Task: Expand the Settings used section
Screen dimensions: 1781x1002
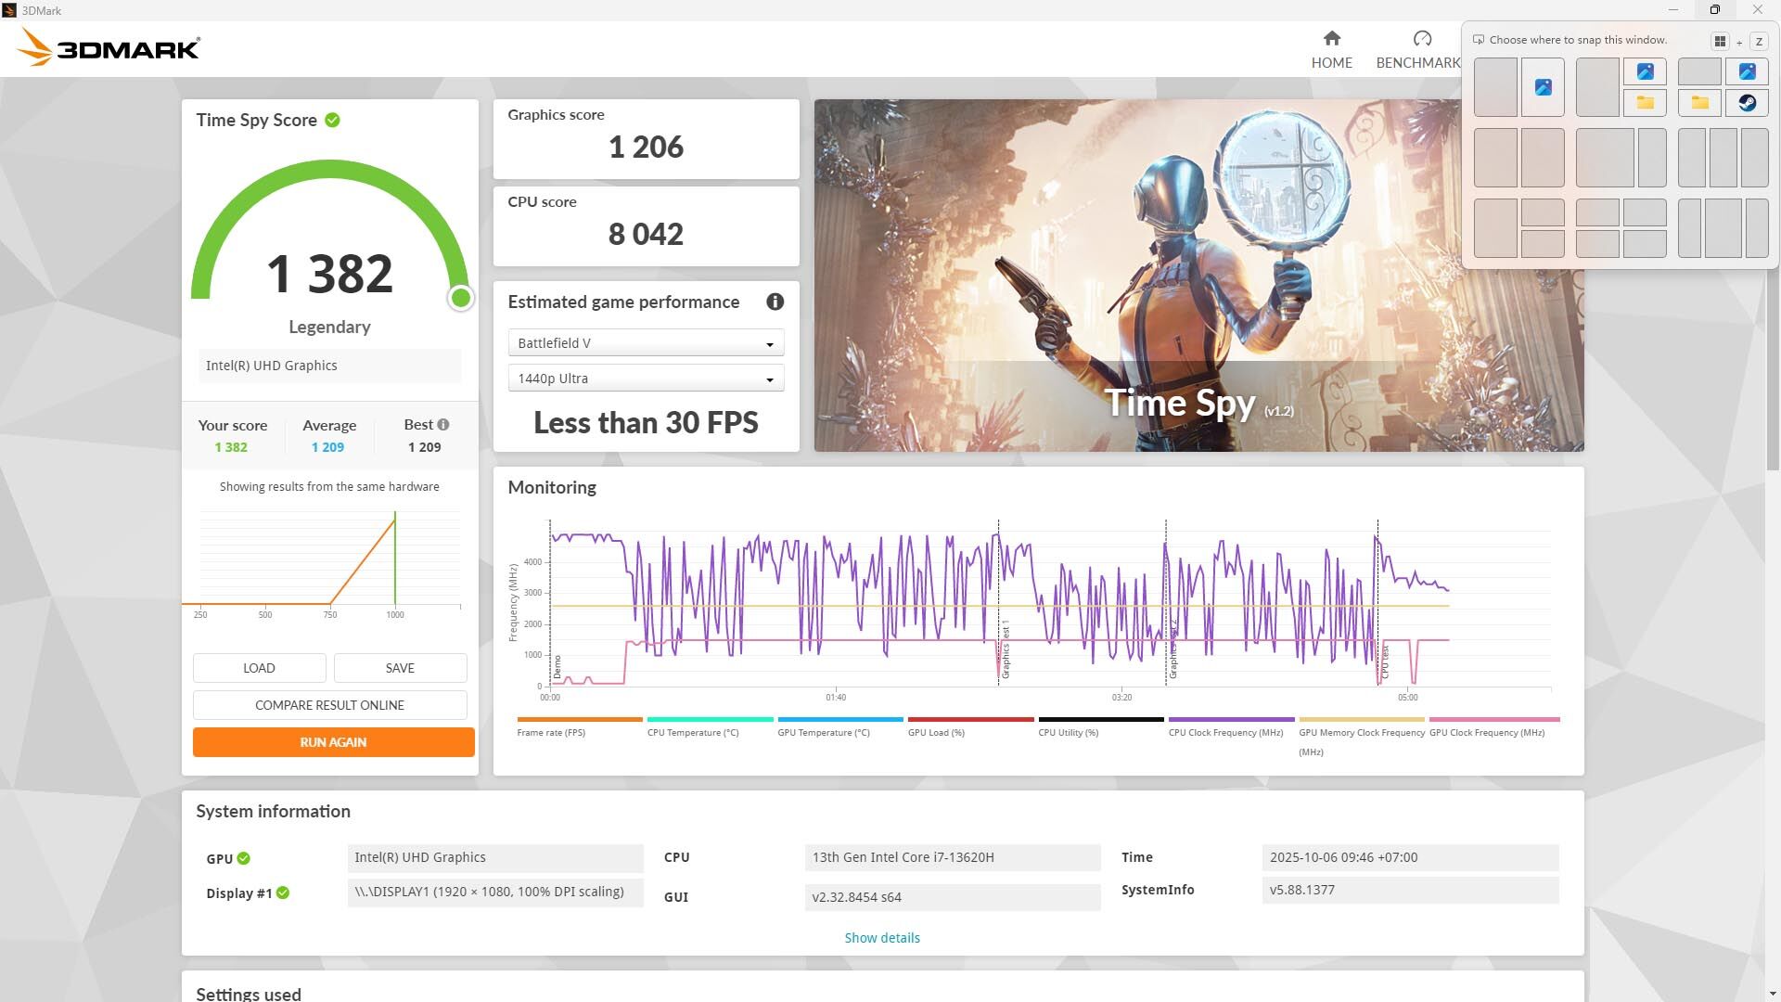Action: [x=248, y=993]
